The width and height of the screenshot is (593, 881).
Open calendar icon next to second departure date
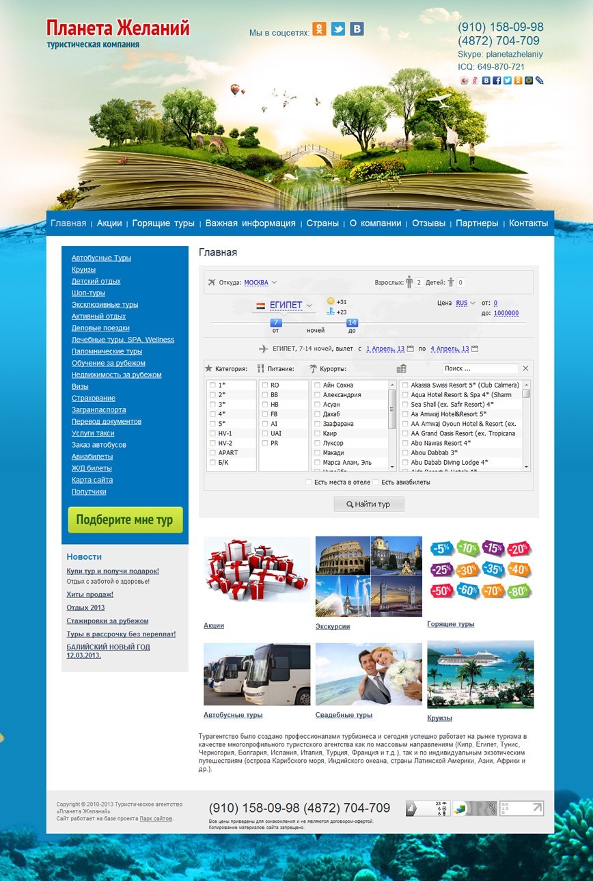(475, 349)
